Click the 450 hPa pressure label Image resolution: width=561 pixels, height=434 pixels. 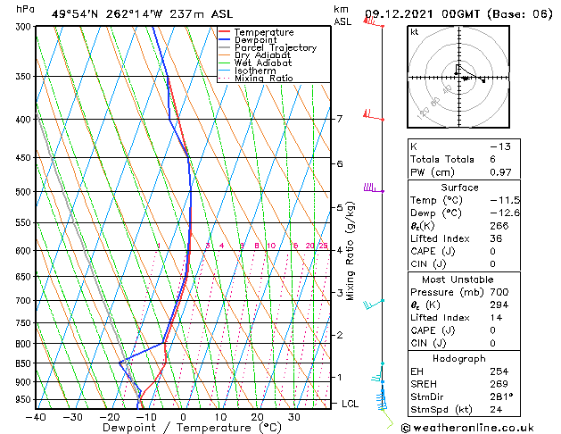coord(25,157)
